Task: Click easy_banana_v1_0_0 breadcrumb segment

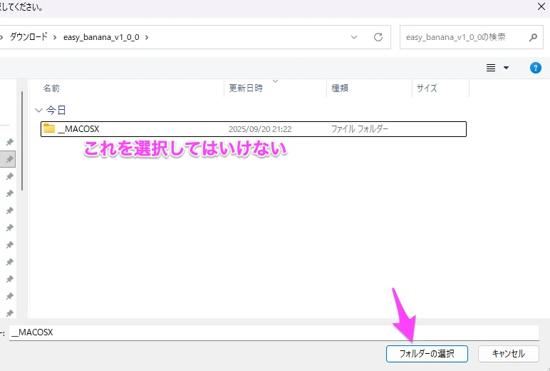Action: coord(101,37)
